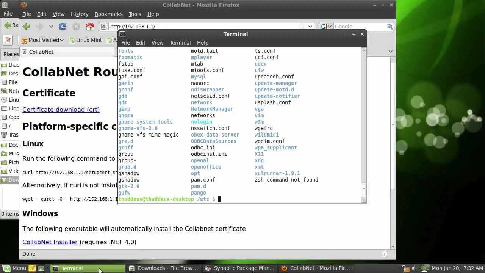Bookmark this page with the star icon

coord(302,27)
